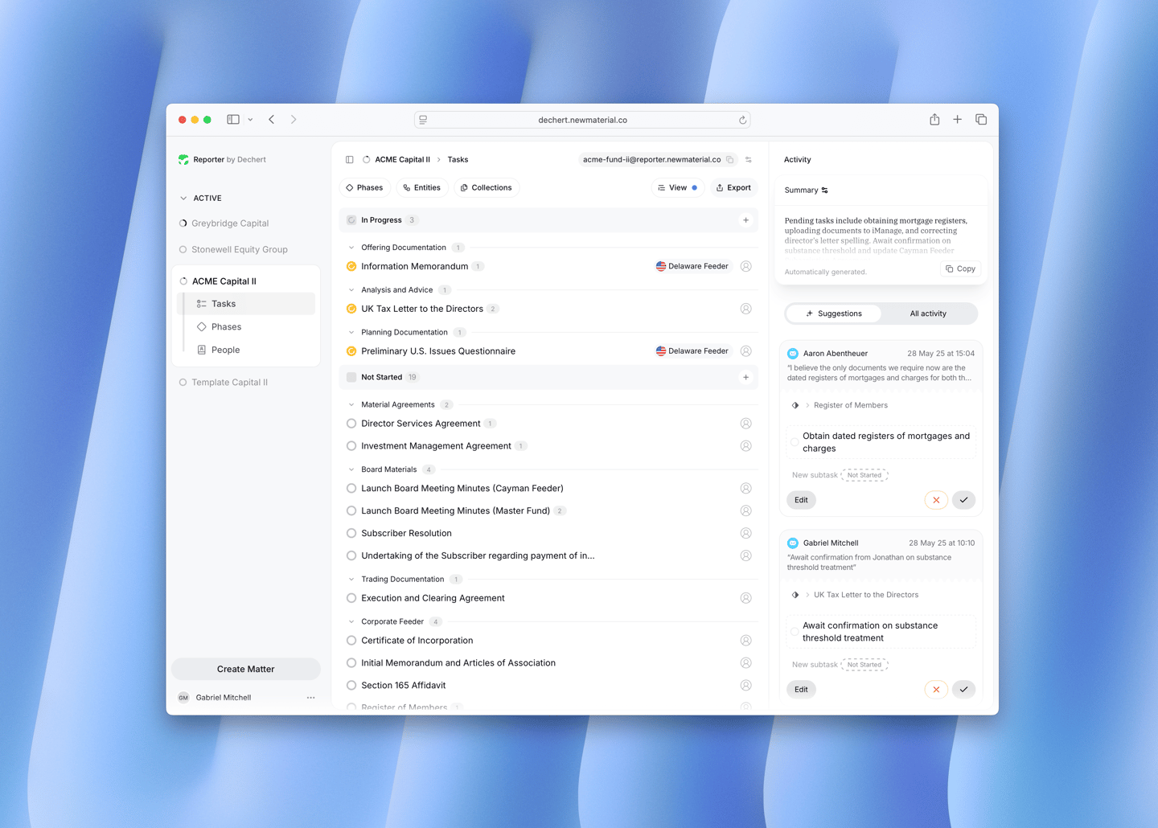The height and width of the screenshot is (828, 1158).
Task: Toggle the sidebar panel icon near breadcrumb
Action: tap(350, 160)
